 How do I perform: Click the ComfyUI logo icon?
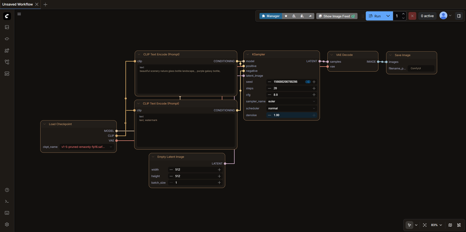coord(7,16)
